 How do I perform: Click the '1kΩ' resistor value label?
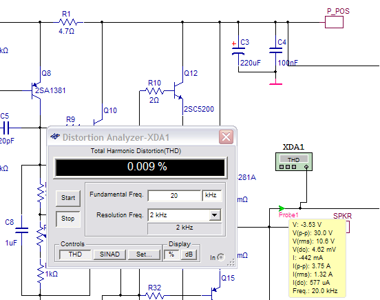(52, 274)
